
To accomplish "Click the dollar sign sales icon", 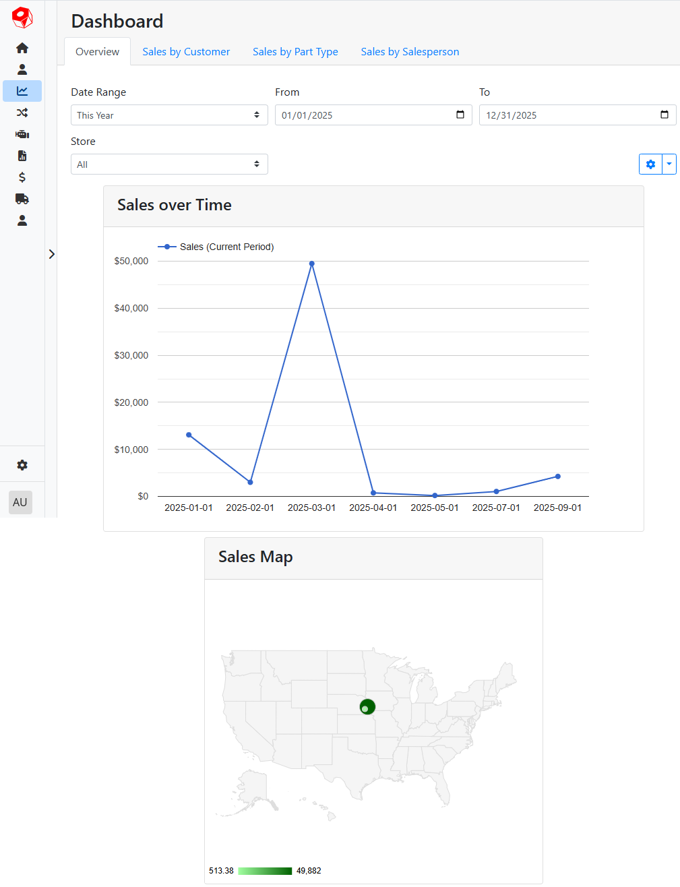I will point(22,177).
